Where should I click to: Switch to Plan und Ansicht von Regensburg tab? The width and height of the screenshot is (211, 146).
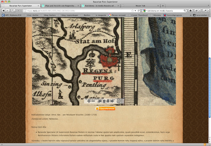coord(60,6)
